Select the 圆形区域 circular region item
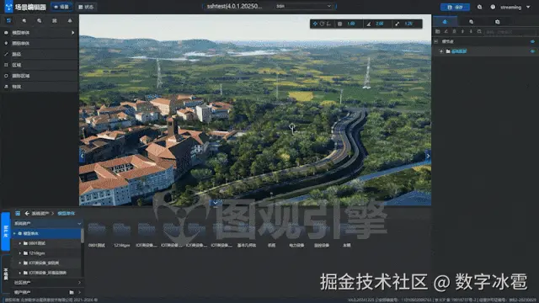Viewport: 539px width, 303px height. point(40,76)
